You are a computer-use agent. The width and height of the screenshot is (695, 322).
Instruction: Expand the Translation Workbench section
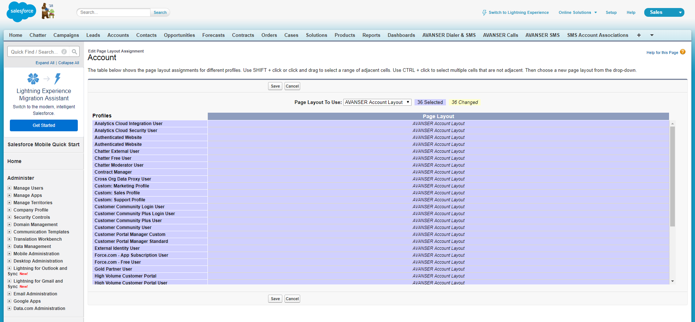click(9, 239)
